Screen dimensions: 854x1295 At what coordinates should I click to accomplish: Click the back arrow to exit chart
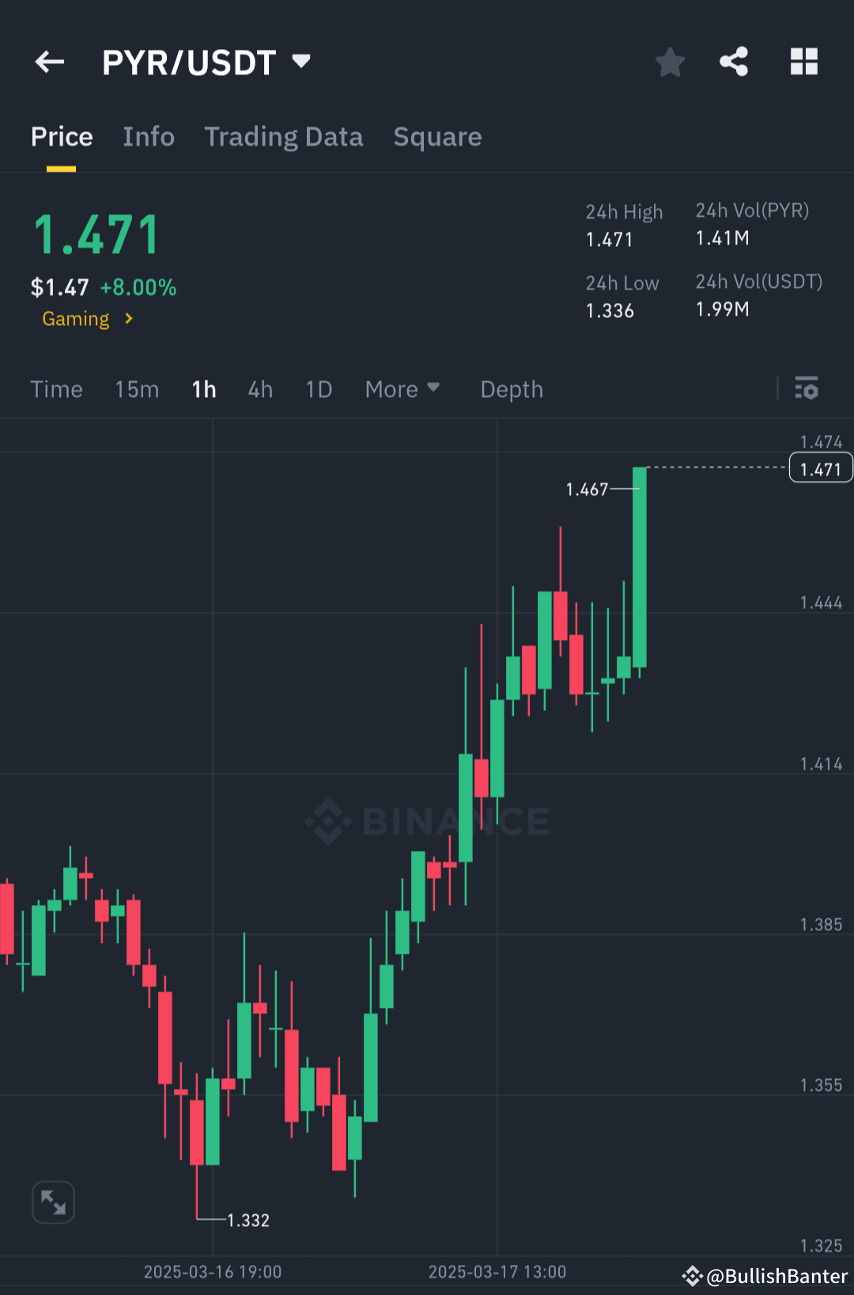coord(49,61)
